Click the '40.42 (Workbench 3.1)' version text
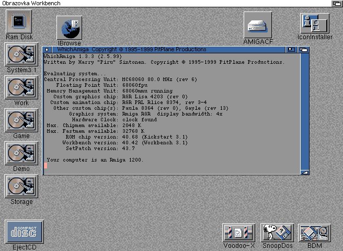The height and width of the screenshot is (251, 343). 155,143
